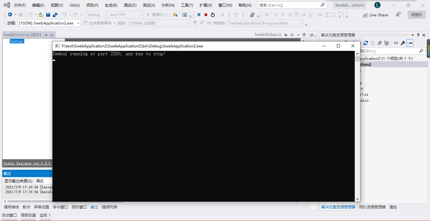Screen dimensions: 430x221
Task: Click the Find in Files folder icon
Action: click(x=175, y=15)
